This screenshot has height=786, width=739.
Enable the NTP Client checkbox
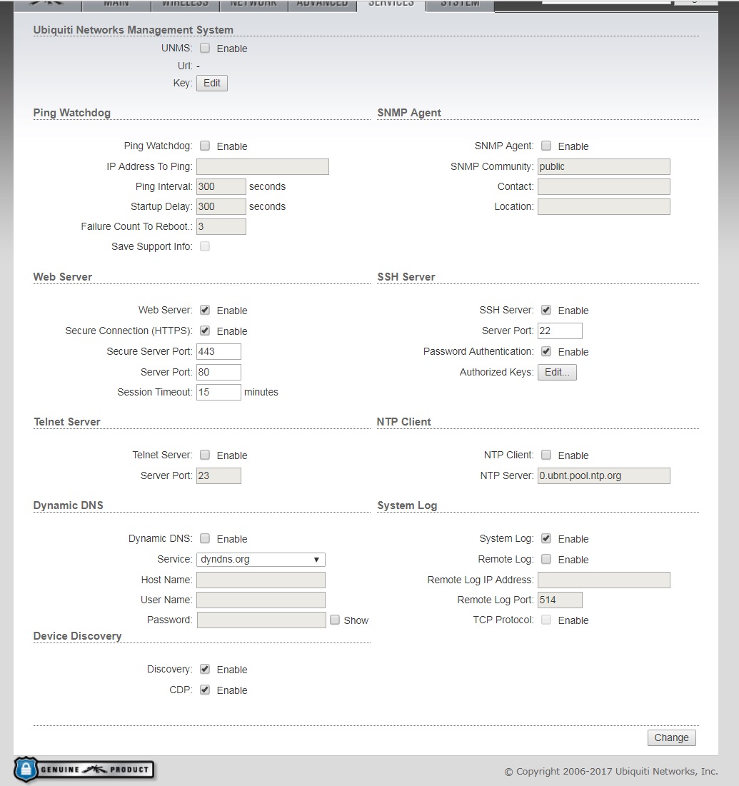pos(546,455)
